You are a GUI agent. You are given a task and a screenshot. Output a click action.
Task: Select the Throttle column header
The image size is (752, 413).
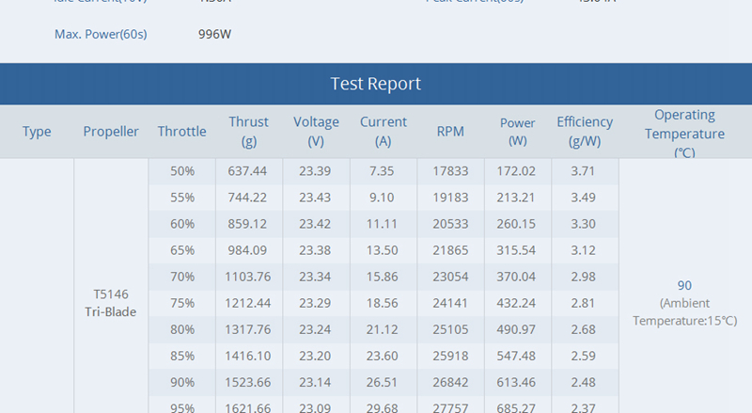(x=181, y=132)
